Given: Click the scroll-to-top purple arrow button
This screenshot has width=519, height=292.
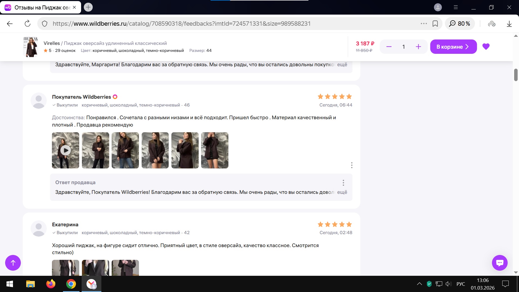Looking at the screenshot, I should tap(13, 263).
